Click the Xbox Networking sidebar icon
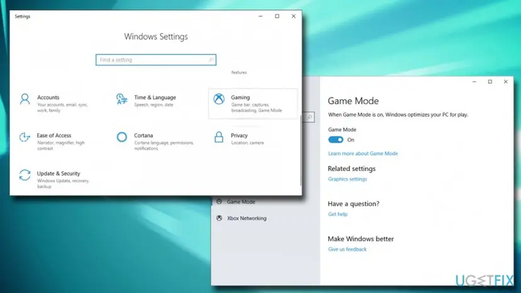The width and height of the screenshot is (521, 293). [219, 218]
